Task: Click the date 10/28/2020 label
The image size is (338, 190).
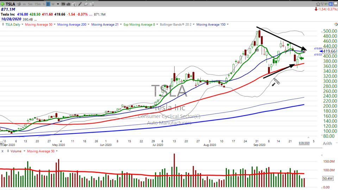Action: click(x=11, y=19)
